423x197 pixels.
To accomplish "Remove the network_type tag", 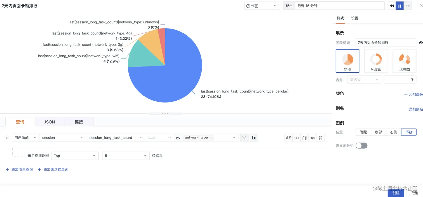I will [211, 137].
